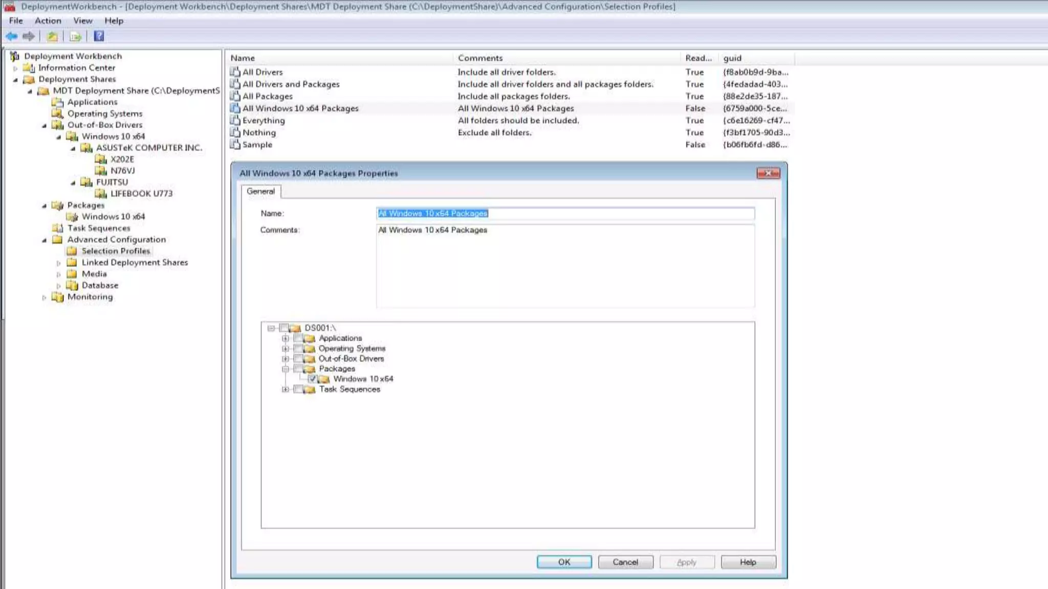
Task: Click the Deployment Shares folder icon
Action: click(29, 79)
